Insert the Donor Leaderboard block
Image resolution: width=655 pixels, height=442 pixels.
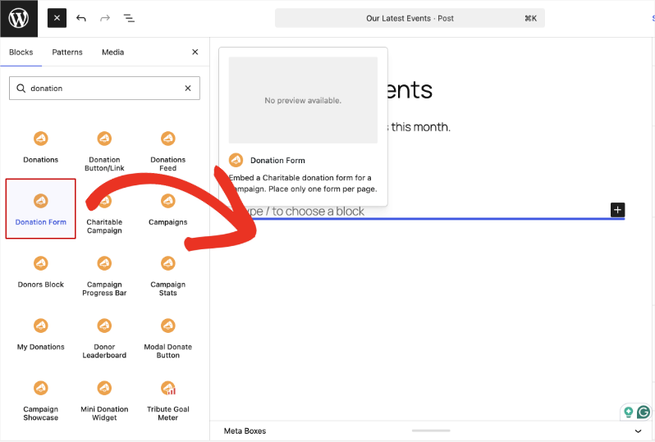(x=104, y=338)
